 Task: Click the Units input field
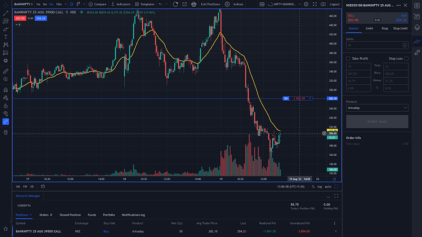point(377,45)
